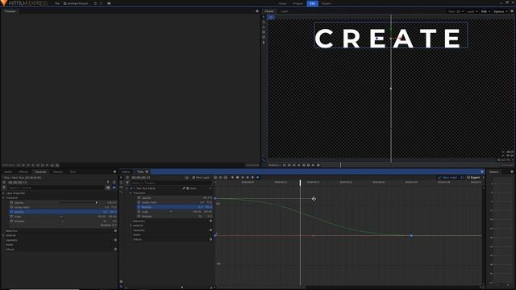516x290 pixels.
Task: Switch to the Editor timeline tab
Action: tap(126, 172)
